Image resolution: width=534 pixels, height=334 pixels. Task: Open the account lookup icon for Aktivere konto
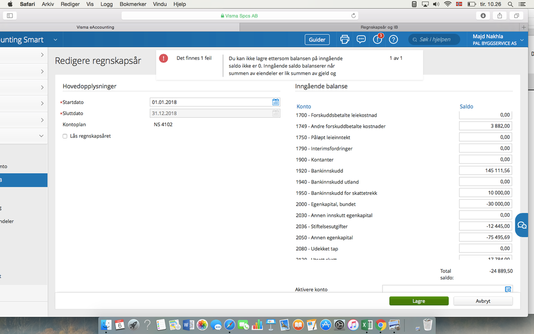click(x=508, y=290)
